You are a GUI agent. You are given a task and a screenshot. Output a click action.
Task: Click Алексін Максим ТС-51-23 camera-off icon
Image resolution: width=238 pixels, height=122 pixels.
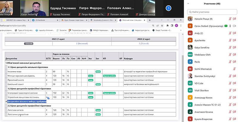coord(234,105)
